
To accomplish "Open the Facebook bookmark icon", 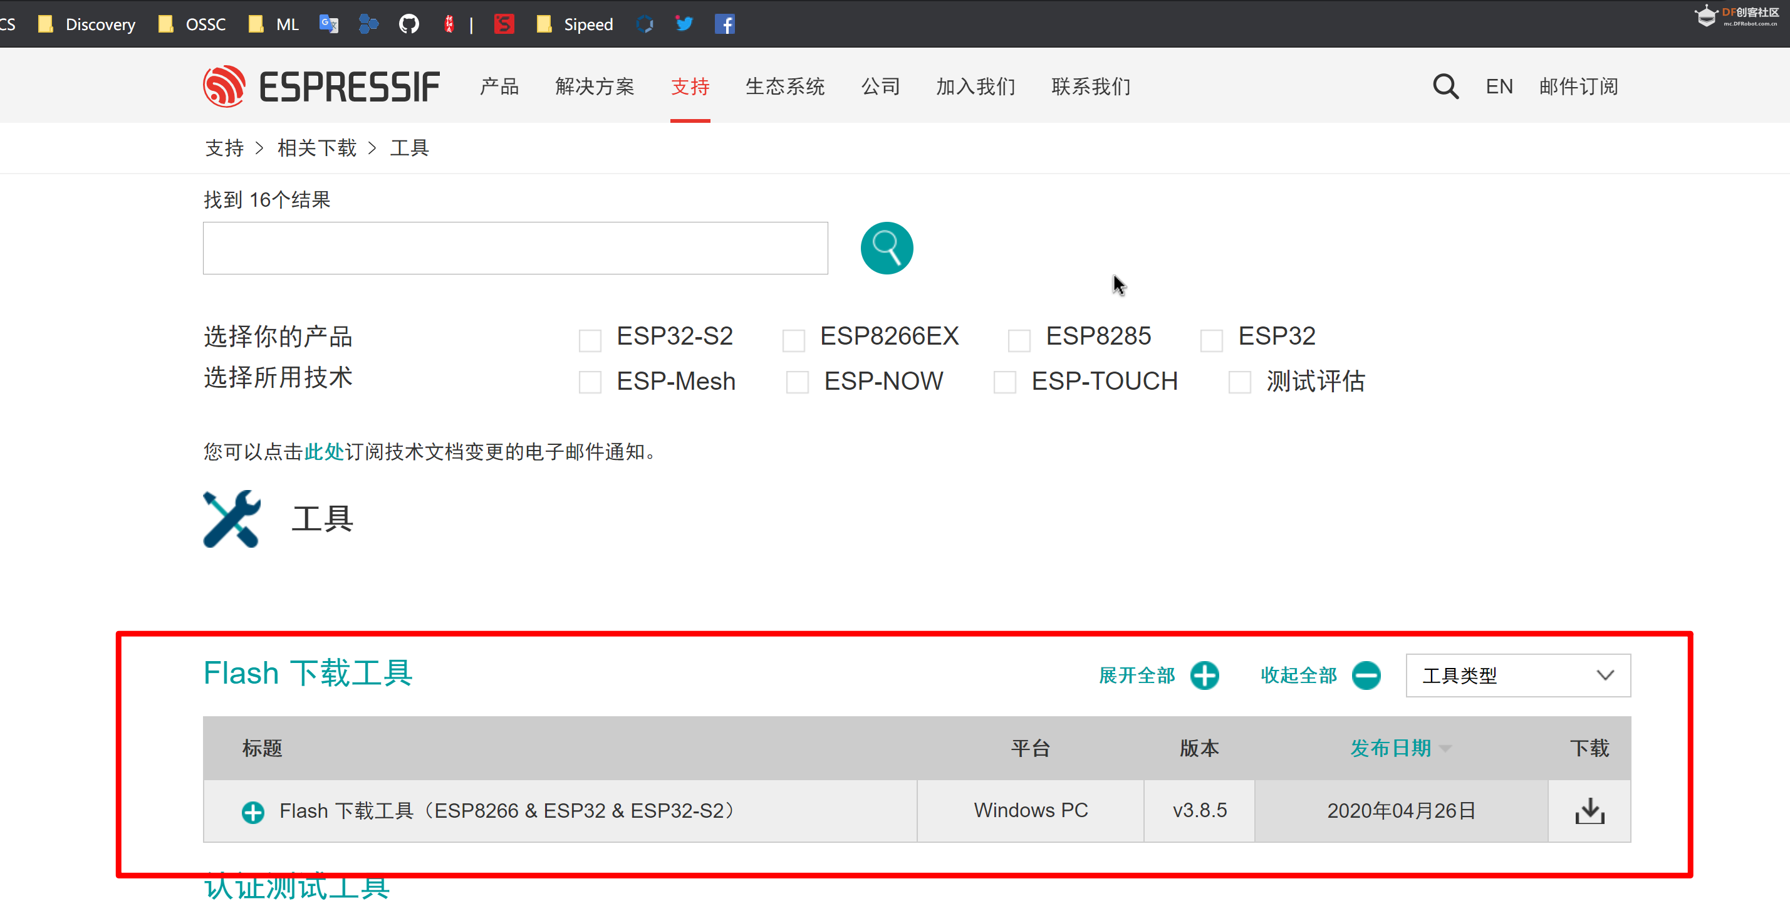I will tap(725, 24).
